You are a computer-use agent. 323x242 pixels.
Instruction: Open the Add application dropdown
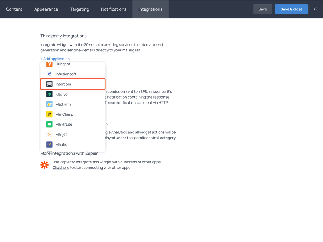point(55,59)
